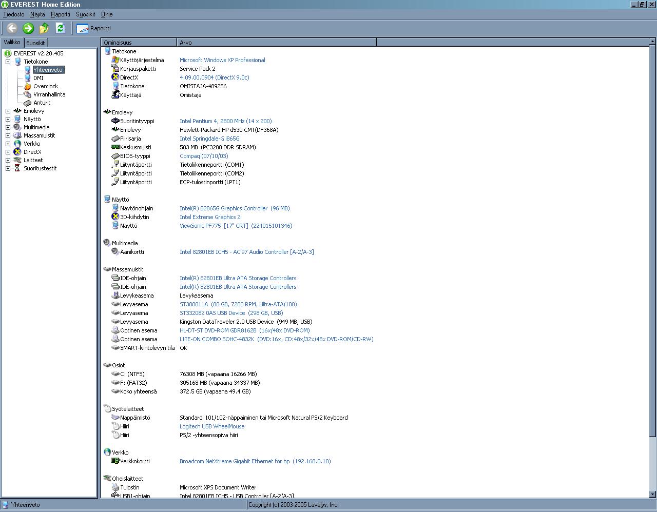
Task: Open the Tiedosto menu
Action: (14, 14)
